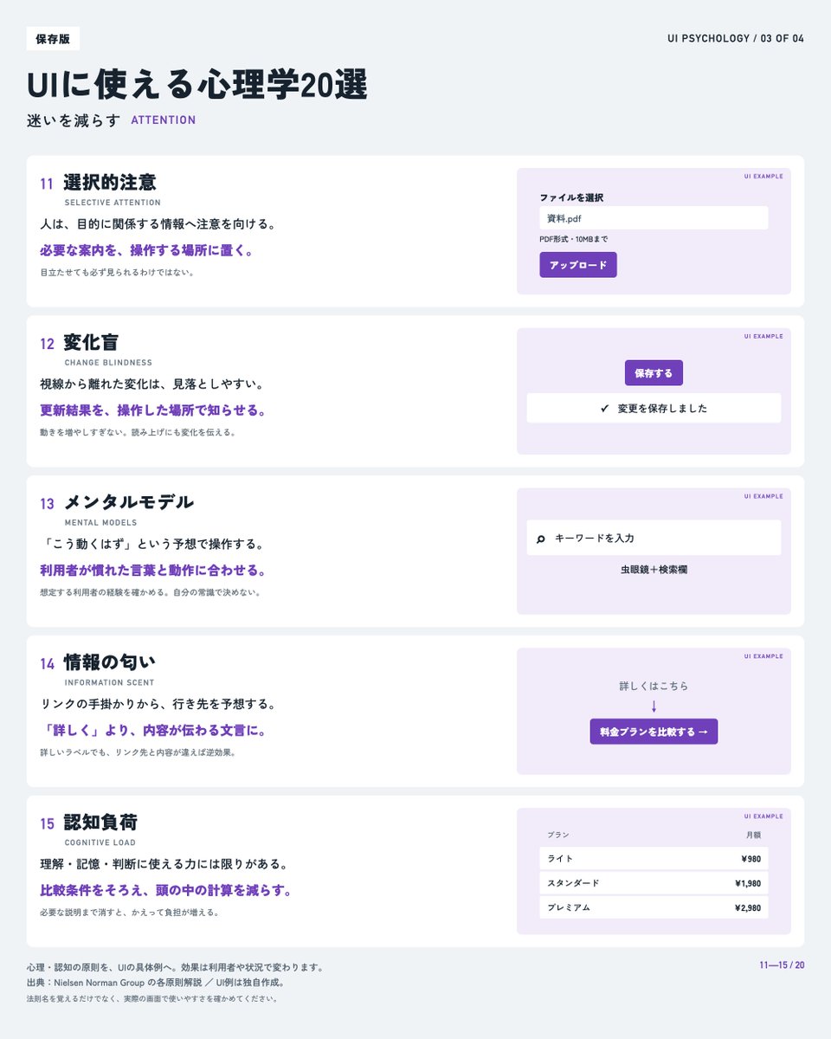Click the 料金プランを比較する button
Viewport: 831px width, 1039px height.
(x=654, y=732)
